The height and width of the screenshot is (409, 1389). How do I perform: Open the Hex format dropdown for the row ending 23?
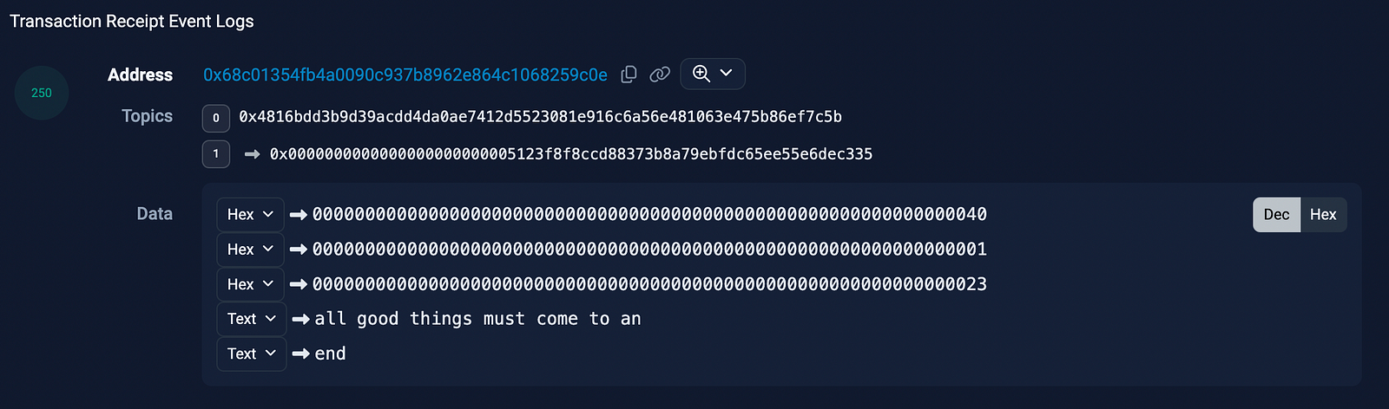click(x=250, y=284)
